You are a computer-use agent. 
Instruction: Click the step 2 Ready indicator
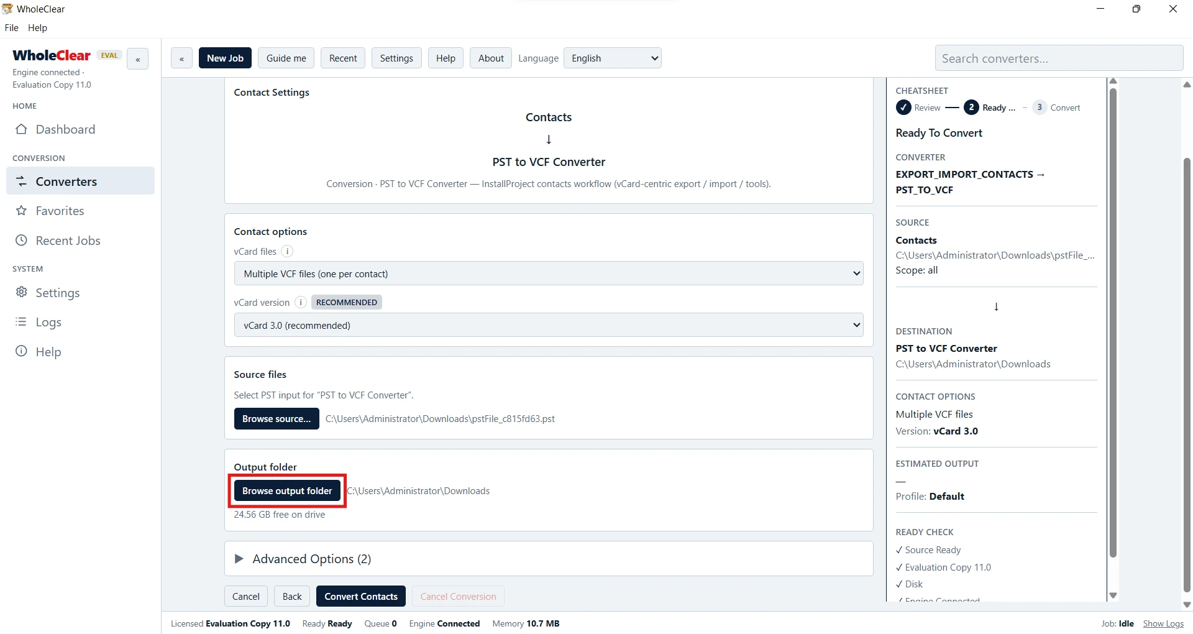click(x=971, y=108)
